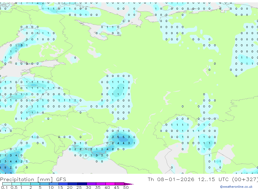The width and height of the screenshot is (258, 189).
Task: Click the 35–40 mm legend color box
Action: (101, 184)
